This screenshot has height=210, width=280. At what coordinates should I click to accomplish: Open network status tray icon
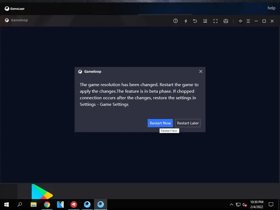click(x=238, y=205)
